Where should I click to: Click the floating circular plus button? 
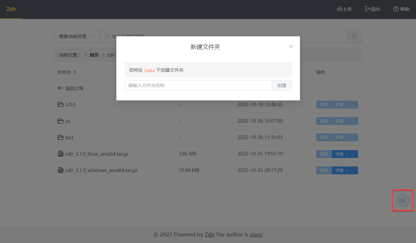pos(403,200)
